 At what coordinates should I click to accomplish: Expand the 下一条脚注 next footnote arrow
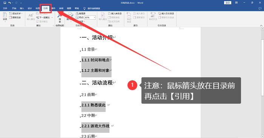[52, 17]
